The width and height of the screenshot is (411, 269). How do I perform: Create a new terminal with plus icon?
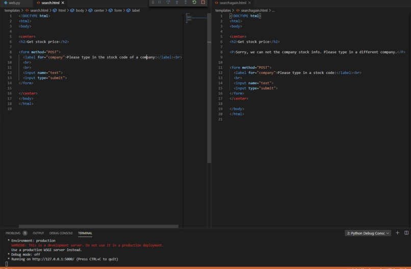pyautogui.click(x=397, y=233)
